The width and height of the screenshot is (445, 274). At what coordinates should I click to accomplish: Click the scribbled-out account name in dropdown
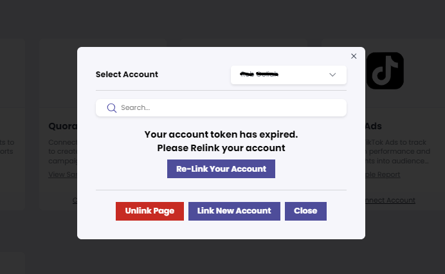point(259,75)
